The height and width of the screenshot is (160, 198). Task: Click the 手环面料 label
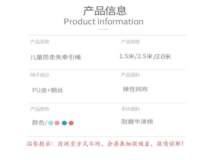click(130, 109)
